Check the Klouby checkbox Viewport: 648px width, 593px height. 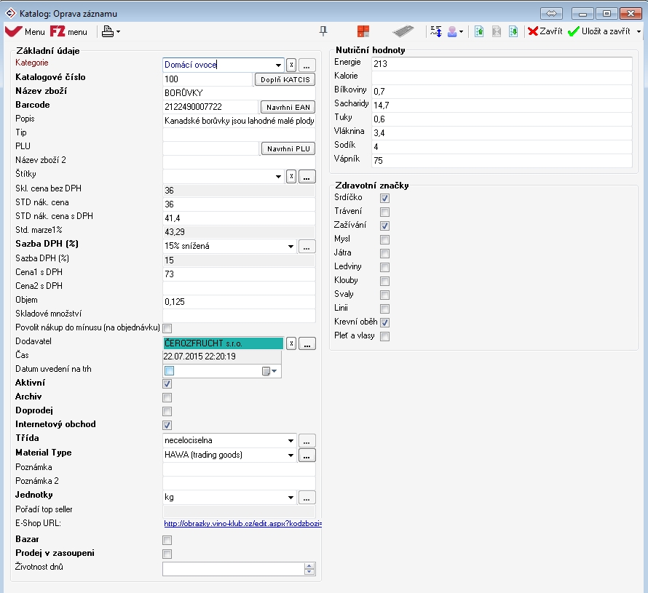(x=384, y=282)
